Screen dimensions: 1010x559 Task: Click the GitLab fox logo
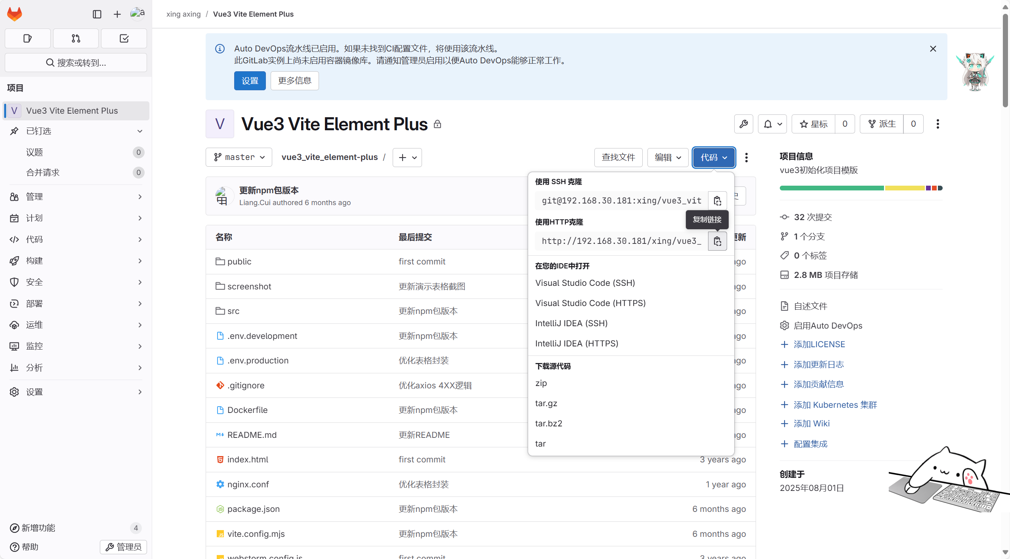click(x=15, y=14)
